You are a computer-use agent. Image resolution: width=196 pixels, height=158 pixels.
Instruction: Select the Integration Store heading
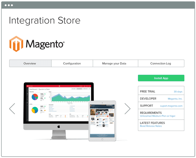44,21
